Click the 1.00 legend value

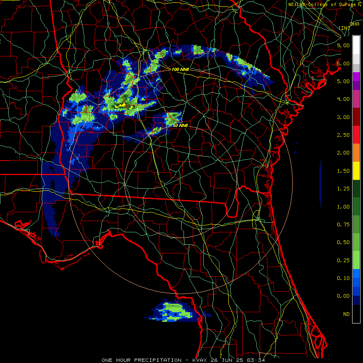click(x=343, y=207)
